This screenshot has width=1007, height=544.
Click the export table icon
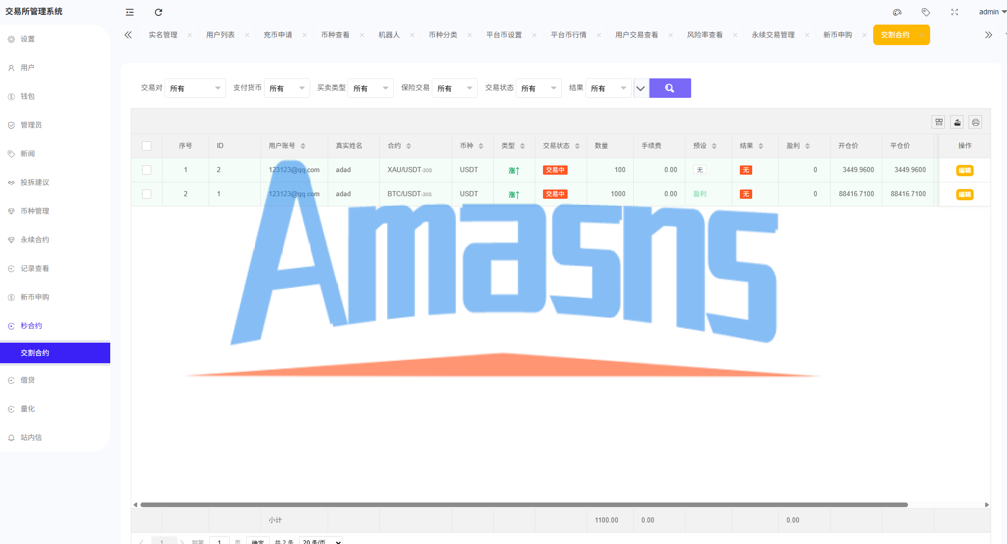click(x=957, y=122)
